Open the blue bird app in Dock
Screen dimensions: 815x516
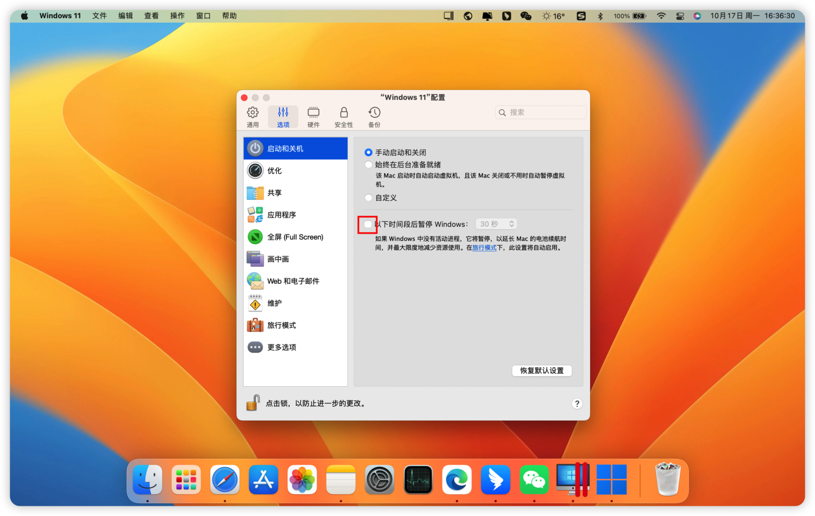click(496, 480)
